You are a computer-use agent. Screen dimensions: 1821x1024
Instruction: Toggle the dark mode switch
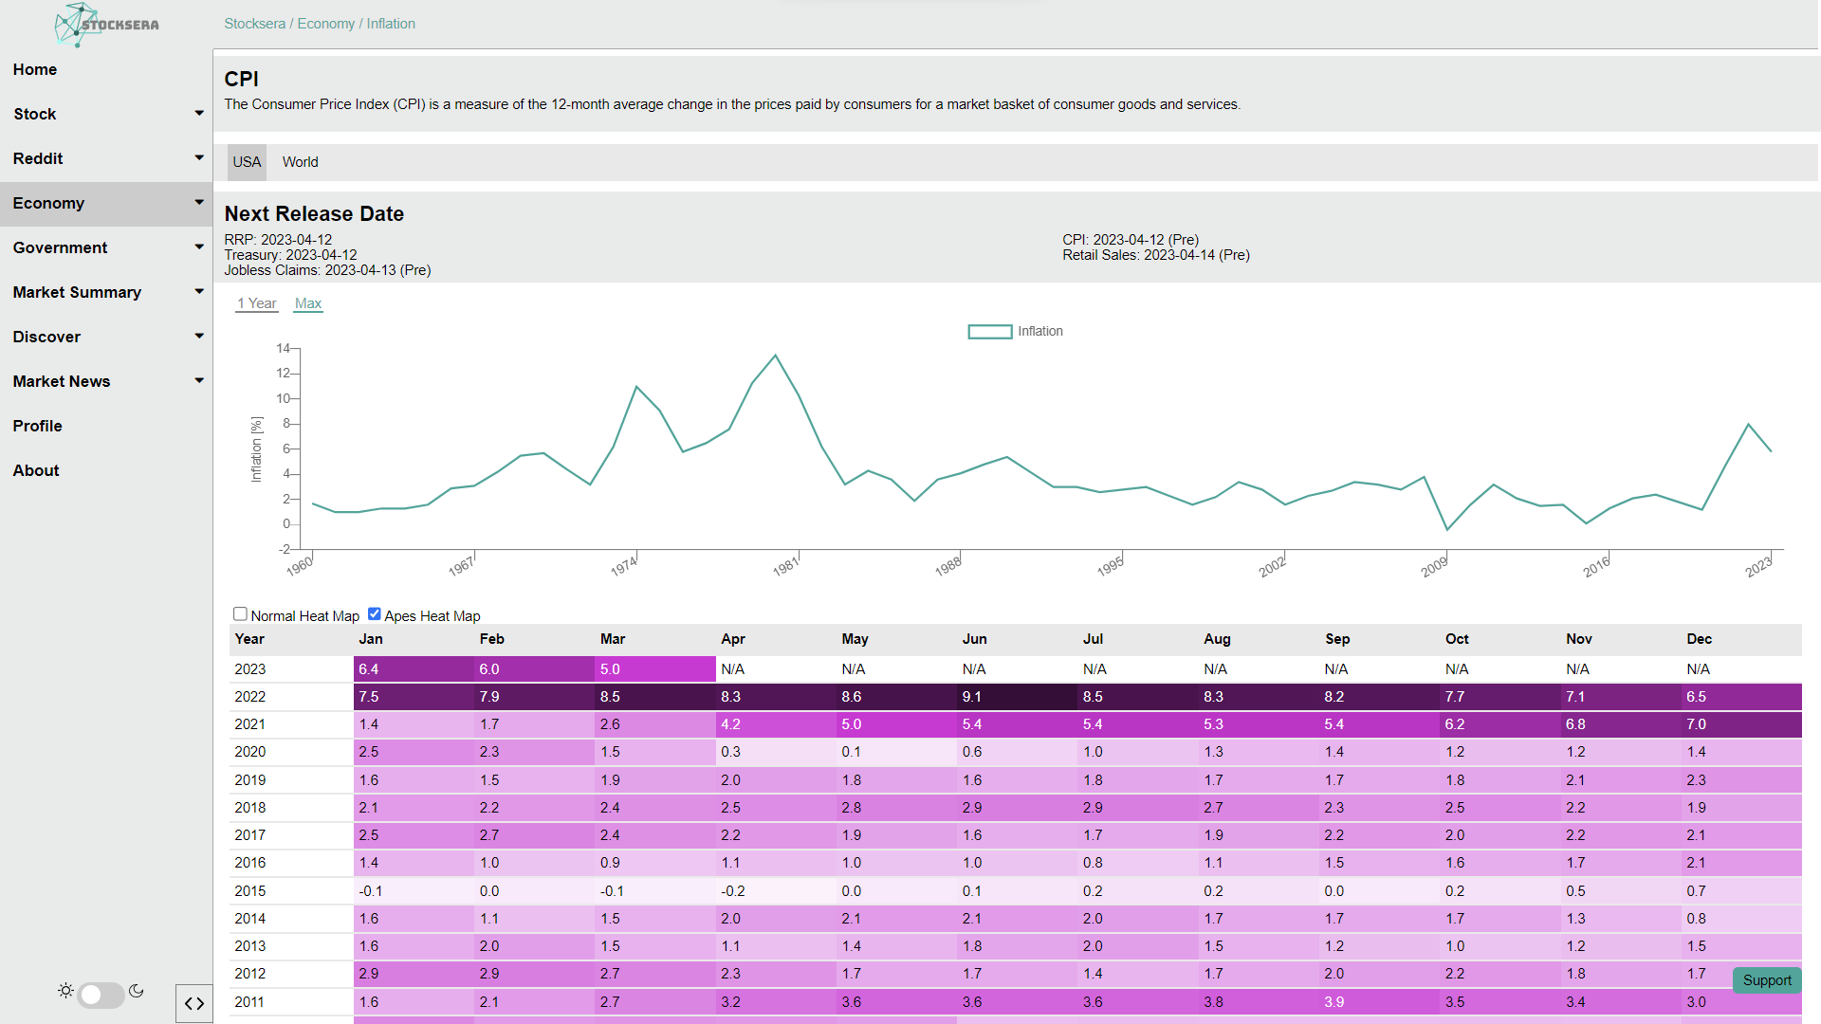tap(101, 995)
